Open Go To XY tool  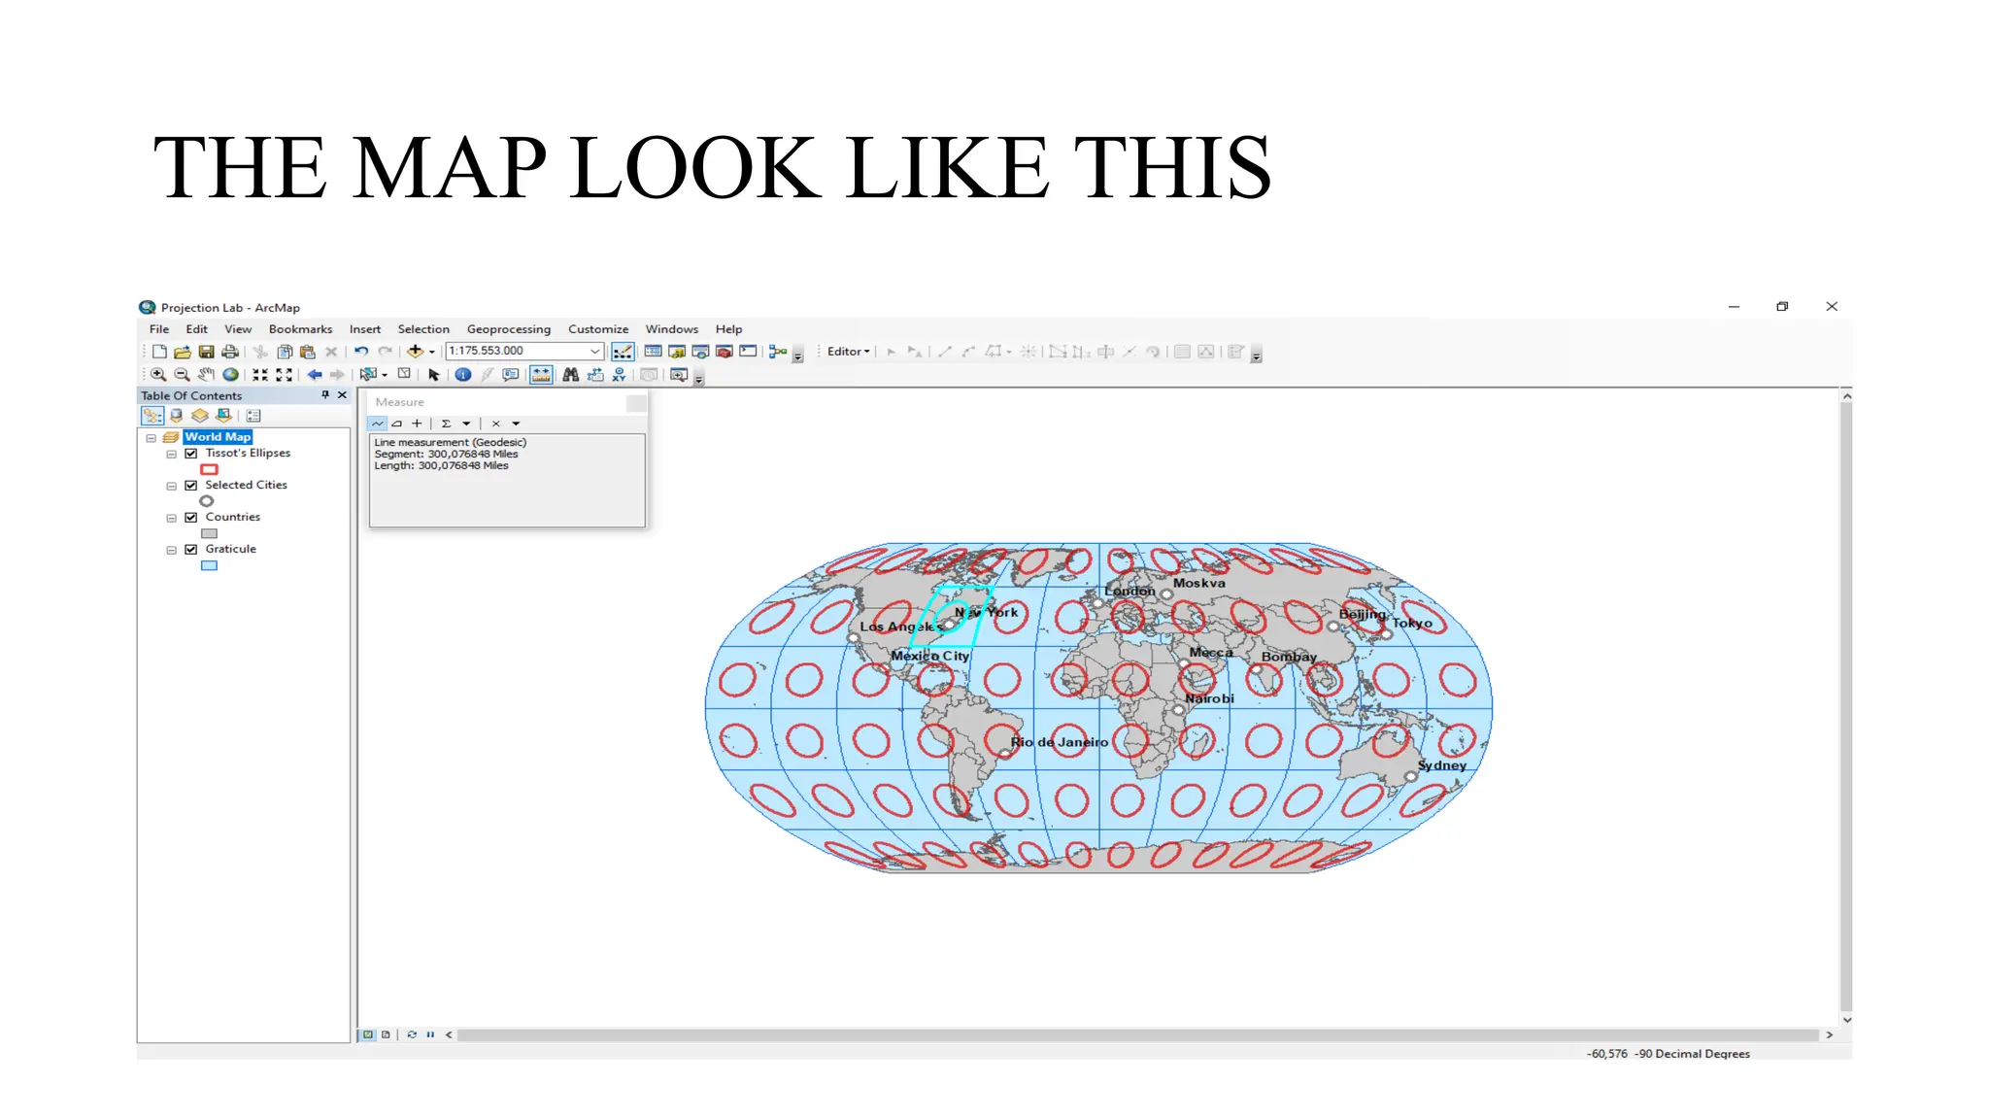[619, 375]
